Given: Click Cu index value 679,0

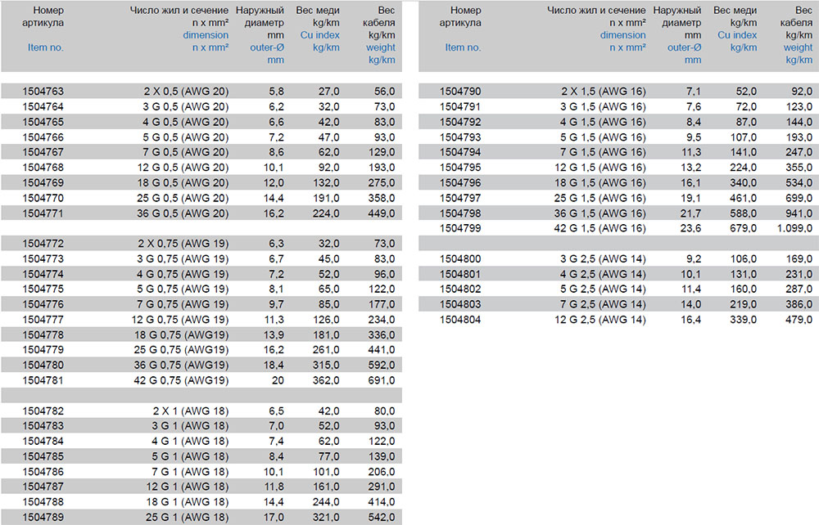Looking at the screenshot, I should point(744,228).
